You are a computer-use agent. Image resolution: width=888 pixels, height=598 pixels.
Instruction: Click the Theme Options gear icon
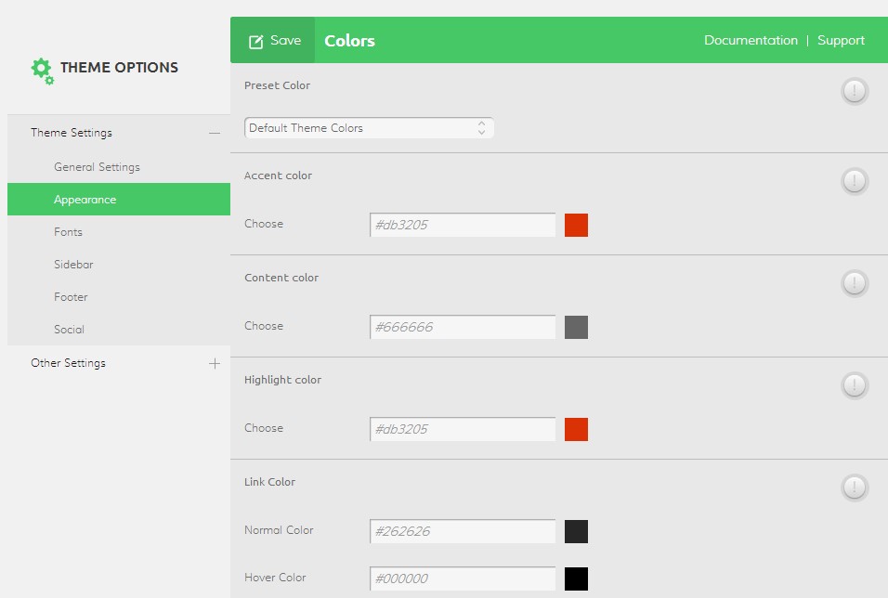(x=42, y=70)
